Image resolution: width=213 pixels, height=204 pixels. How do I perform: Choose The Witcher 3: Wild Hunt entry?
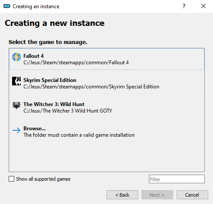(106, 107)
